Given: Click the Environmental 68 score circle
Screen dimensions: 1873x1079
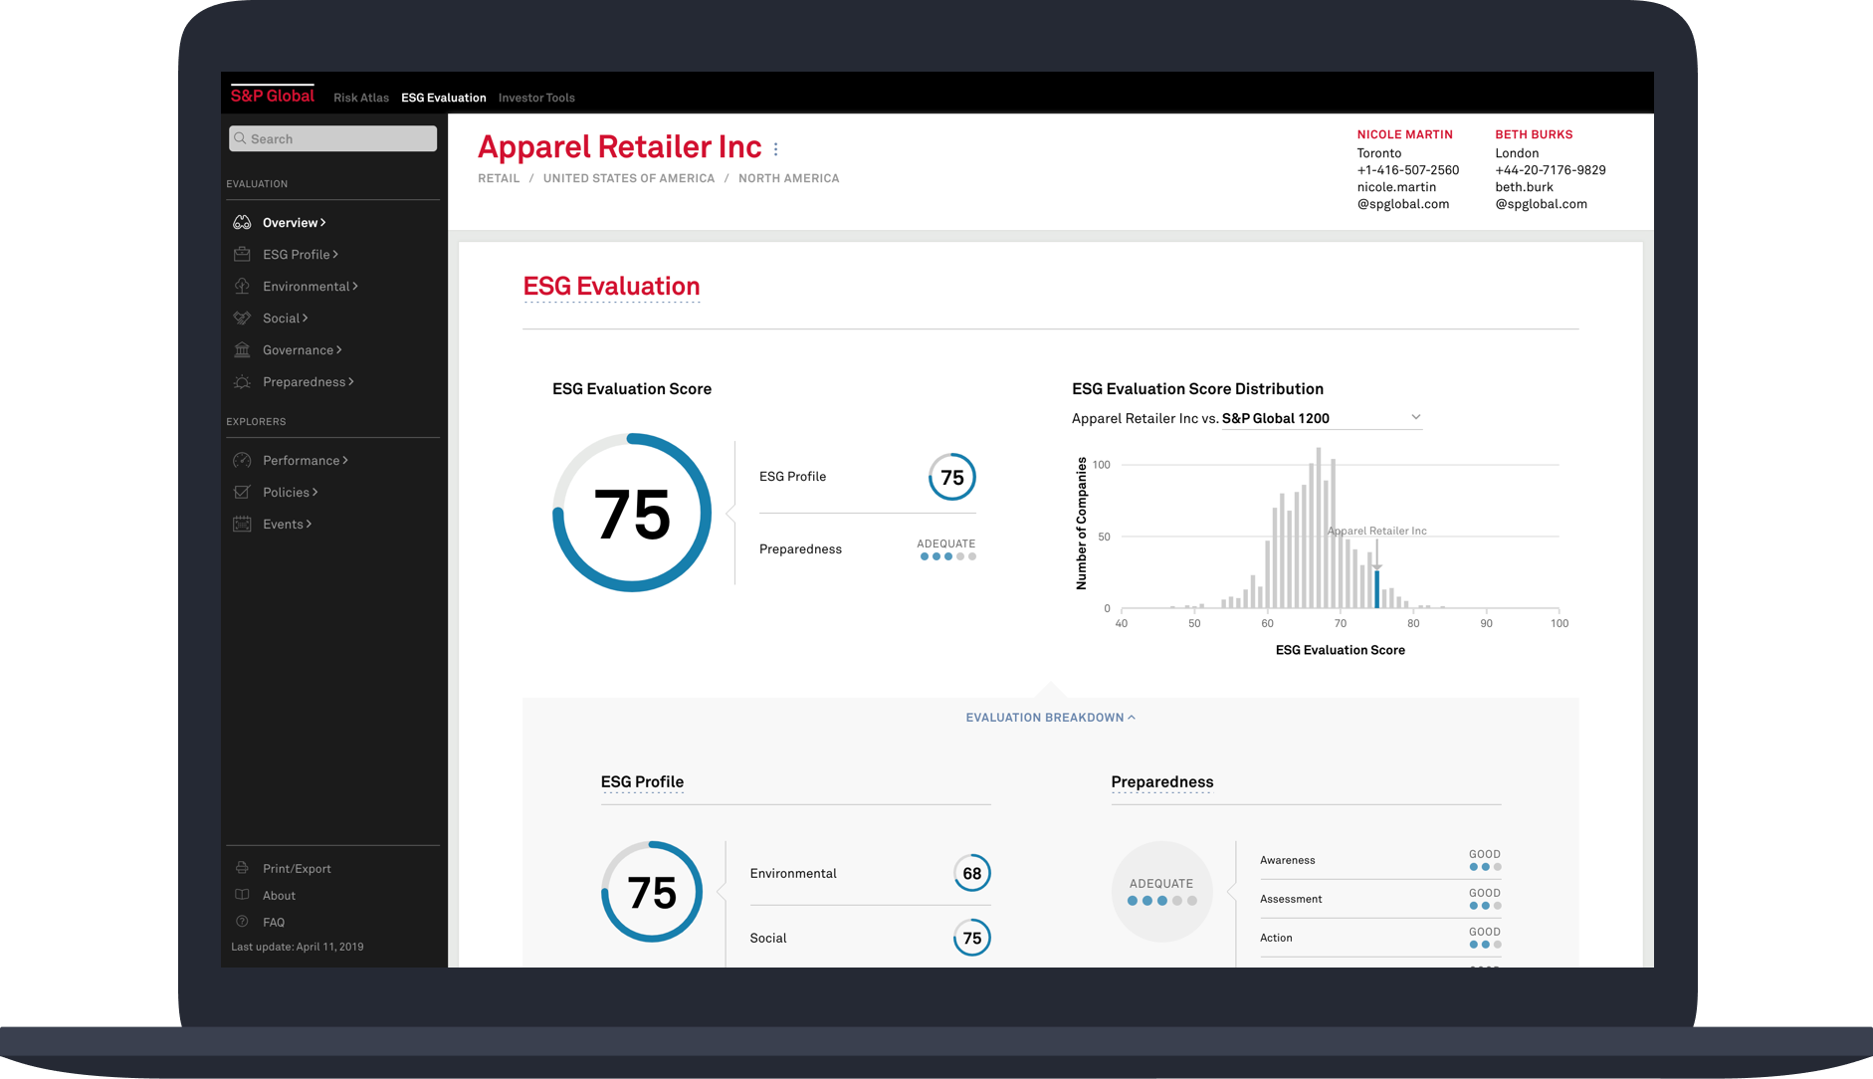Looking at the screenshot, I should (x=972, y=873).
